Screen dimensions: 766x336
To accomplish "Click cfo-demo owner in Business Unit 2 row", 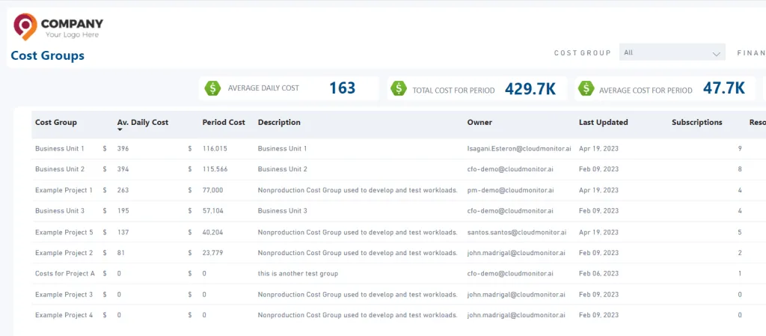I will 510,169.
